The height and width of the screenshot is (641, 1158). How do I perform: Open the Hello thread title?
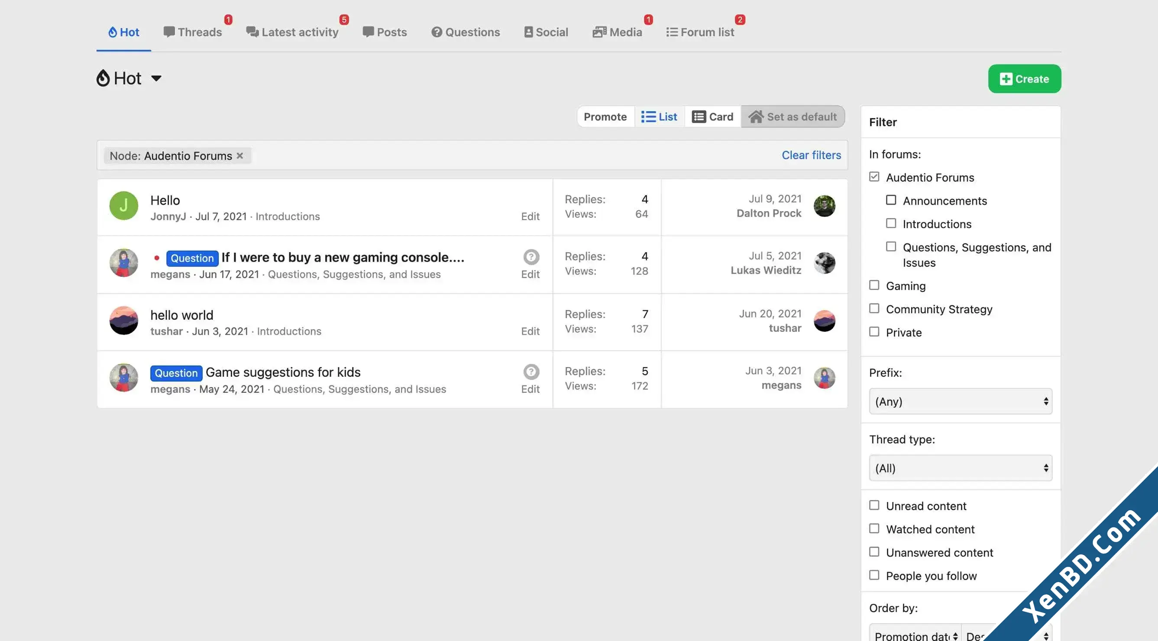[165, 200]
